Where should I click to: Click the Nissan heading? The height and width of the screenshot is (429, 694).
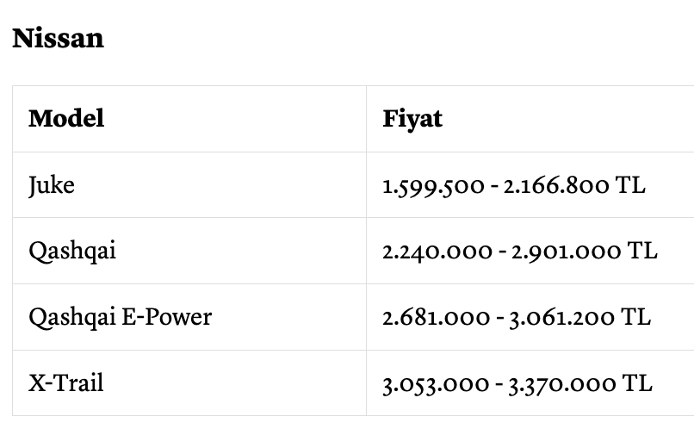[58, 39]
